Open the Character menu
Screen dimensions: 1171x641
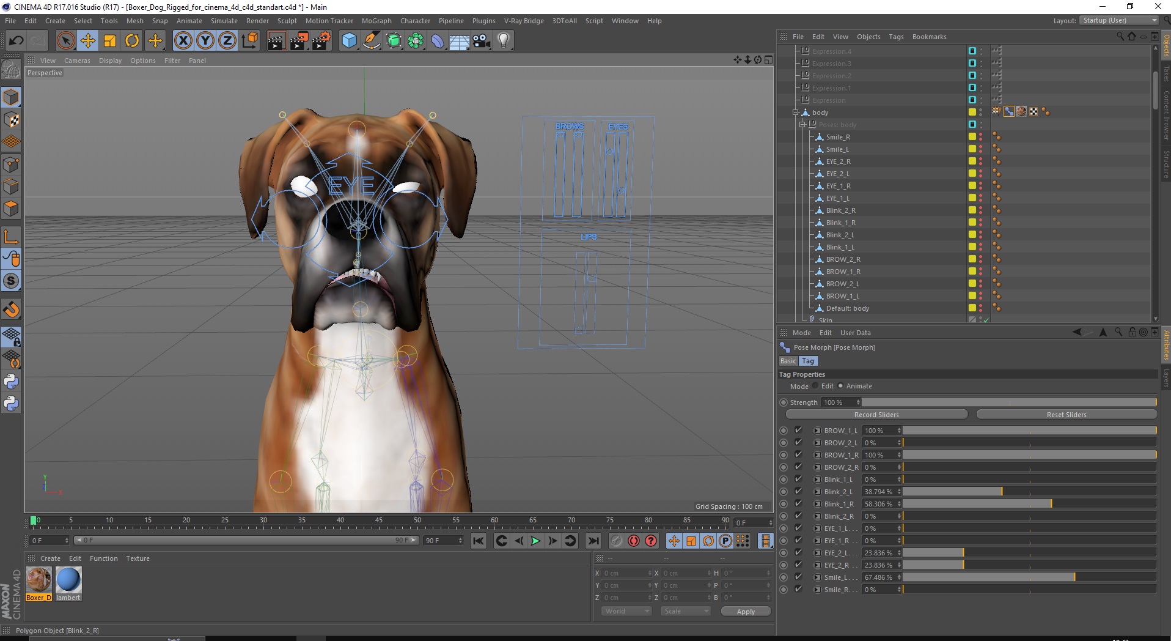[x=415, y=21]
